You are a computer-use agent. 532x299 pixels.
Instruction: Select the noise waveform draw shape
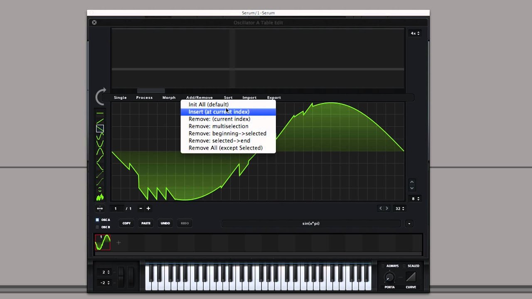click(100, 198)
